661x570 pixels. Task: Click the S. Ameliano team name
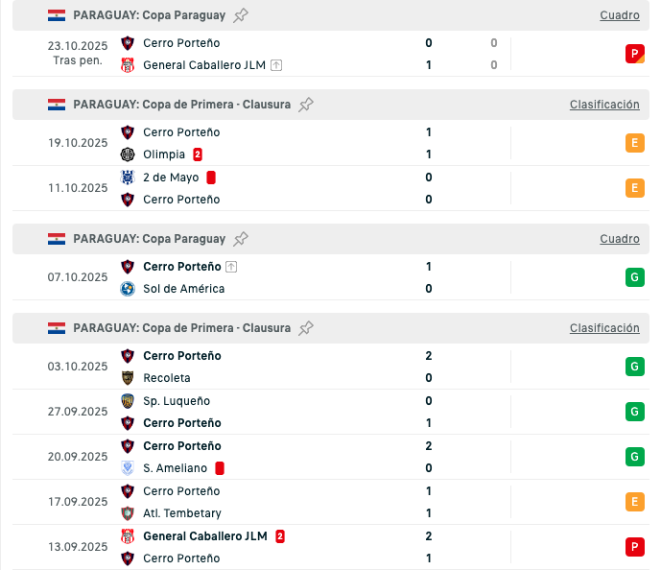[x=177, y=468]
